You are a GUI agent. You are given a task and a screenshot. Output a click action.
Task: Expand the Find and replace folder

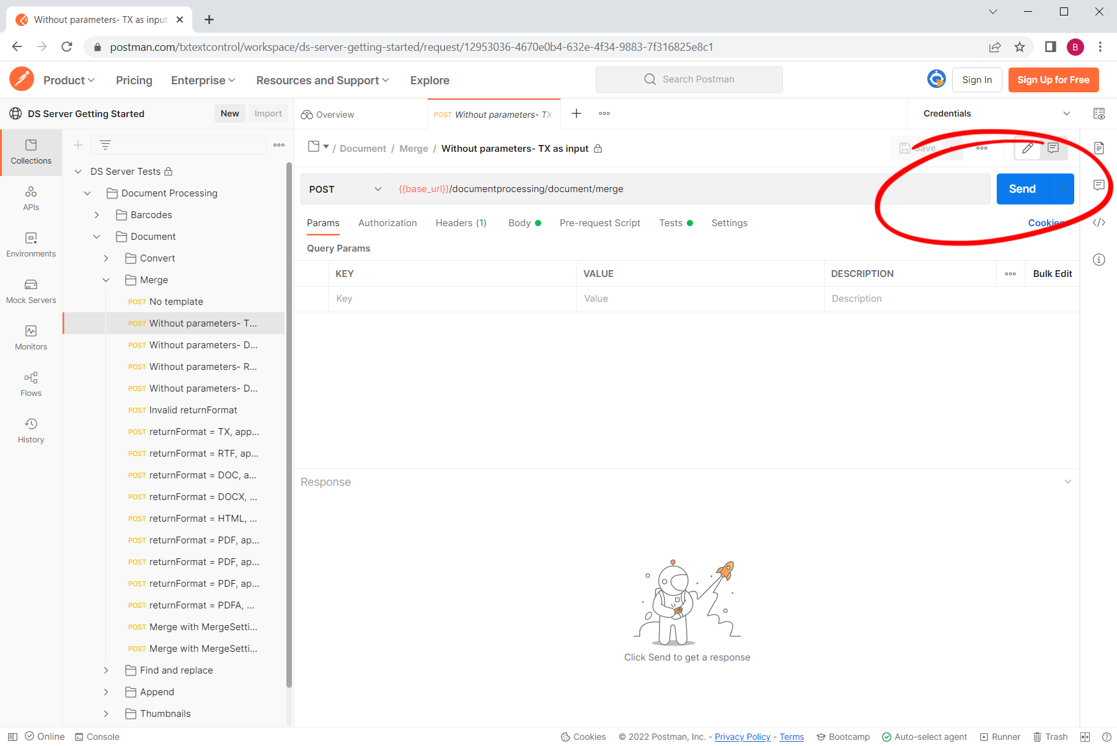(106, 670)
